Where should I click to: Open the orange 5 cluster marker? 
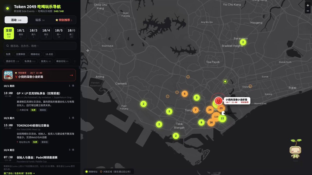tap(185, 94)
